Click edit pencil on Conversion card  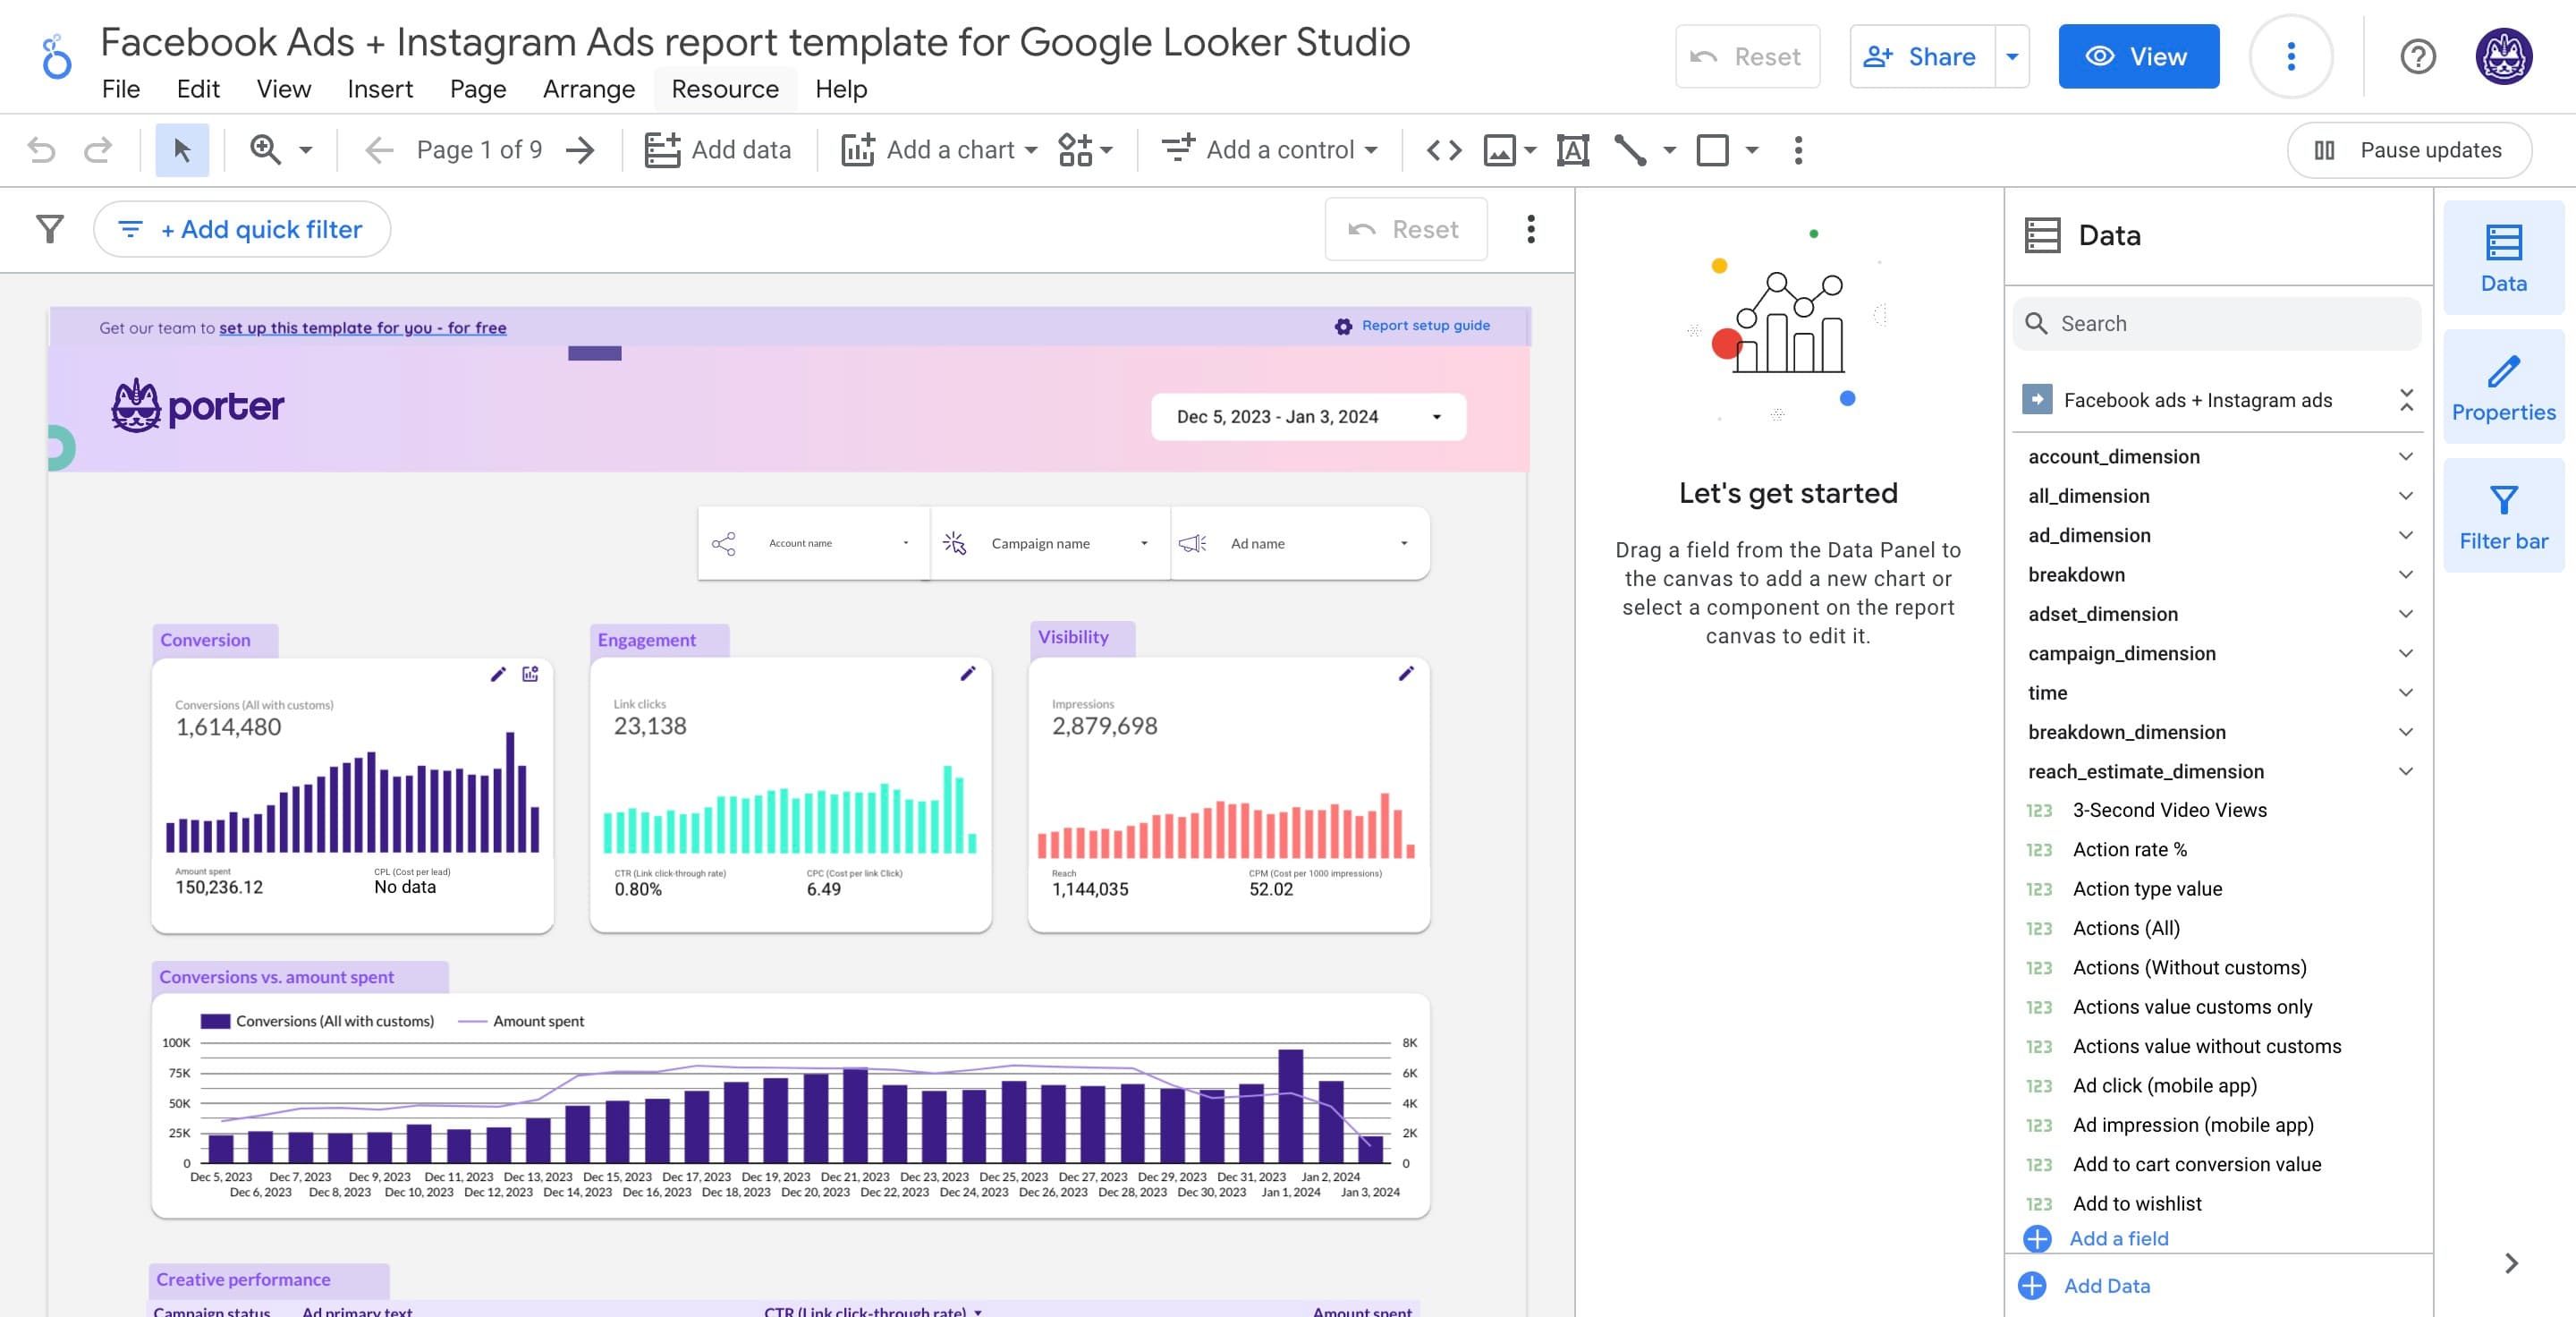coord(498,674)
